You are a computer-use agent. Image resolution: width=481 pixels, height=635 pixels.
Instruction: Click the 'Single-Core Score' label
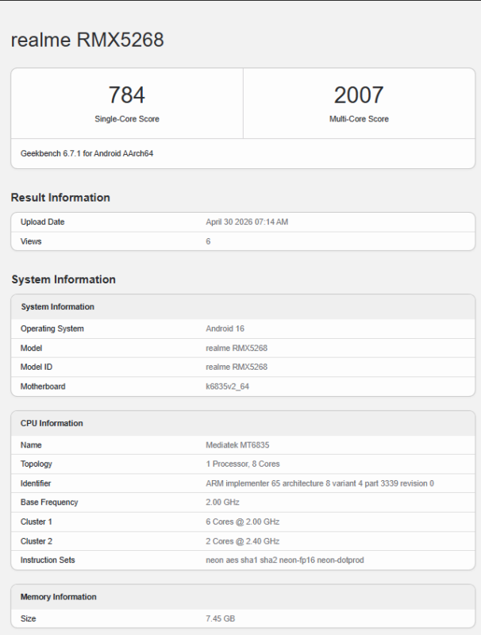(127, 119)
